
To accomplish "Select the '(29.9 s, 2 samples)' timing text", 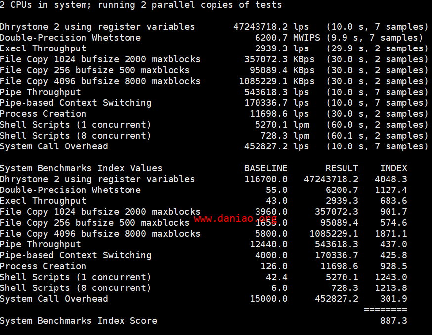I will [x=377, y=48].
